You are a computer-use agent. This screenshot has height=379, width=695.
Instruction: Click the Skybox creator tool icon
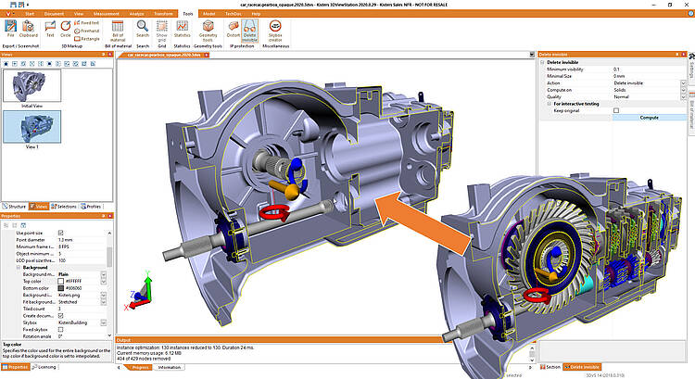coord(275,33)
